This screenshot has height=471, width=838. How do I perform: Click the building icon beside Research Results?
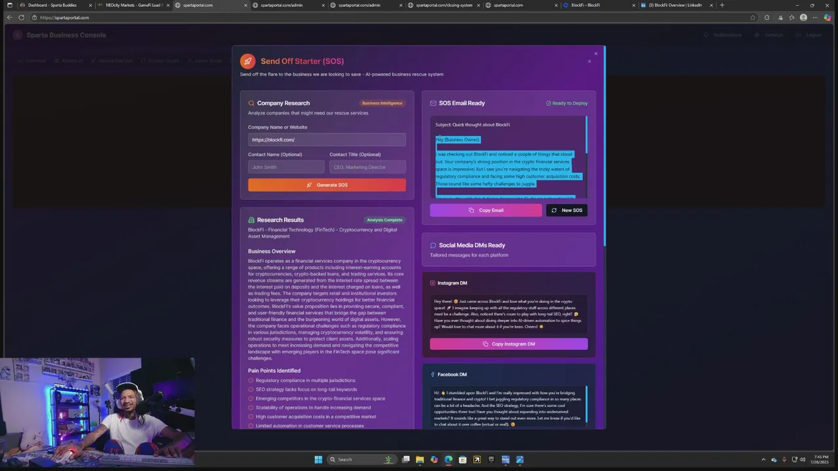point(251,220)
